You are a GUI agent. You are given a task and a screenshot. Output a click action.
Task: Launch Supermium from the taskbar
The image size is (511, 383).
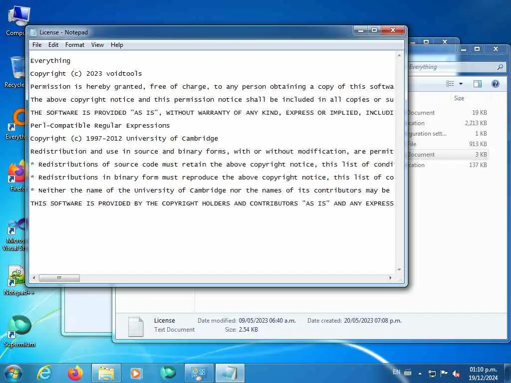coord(168,373)
